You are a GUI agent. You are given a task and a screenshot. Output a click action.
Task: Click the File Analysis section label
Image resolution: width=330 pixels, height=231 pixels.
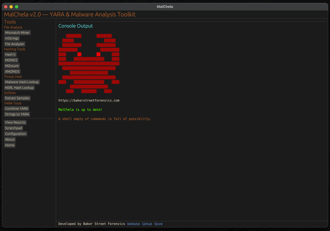point(13,27)
